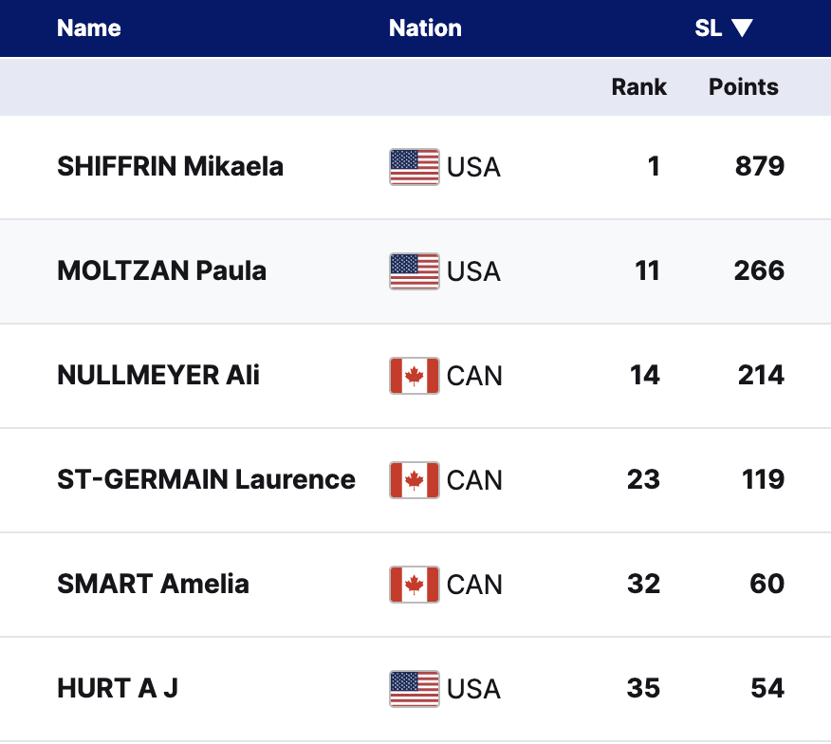Click the Points sub-header
This screenshot has height=744, width=831.
tap(743, 87)
